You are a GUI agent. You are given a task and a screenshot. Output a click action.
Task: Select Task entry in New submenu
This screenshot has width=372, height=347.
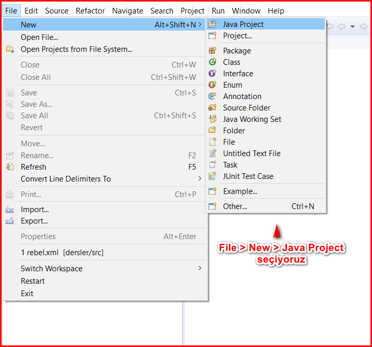(266, 164)
